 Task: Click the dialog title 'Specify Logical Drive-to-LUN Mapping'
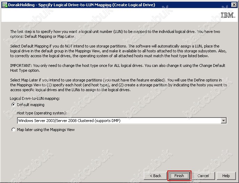coord(75,5)
